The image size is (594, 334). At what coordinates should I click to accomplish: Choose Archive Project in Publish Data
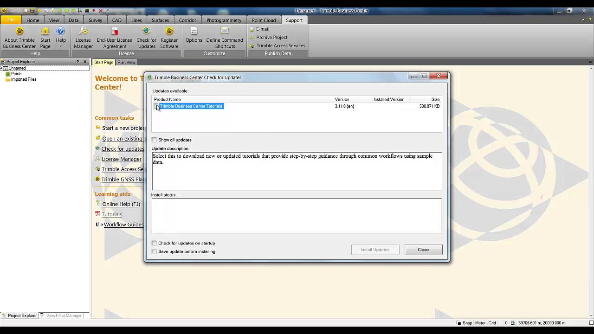click(268, 37)
